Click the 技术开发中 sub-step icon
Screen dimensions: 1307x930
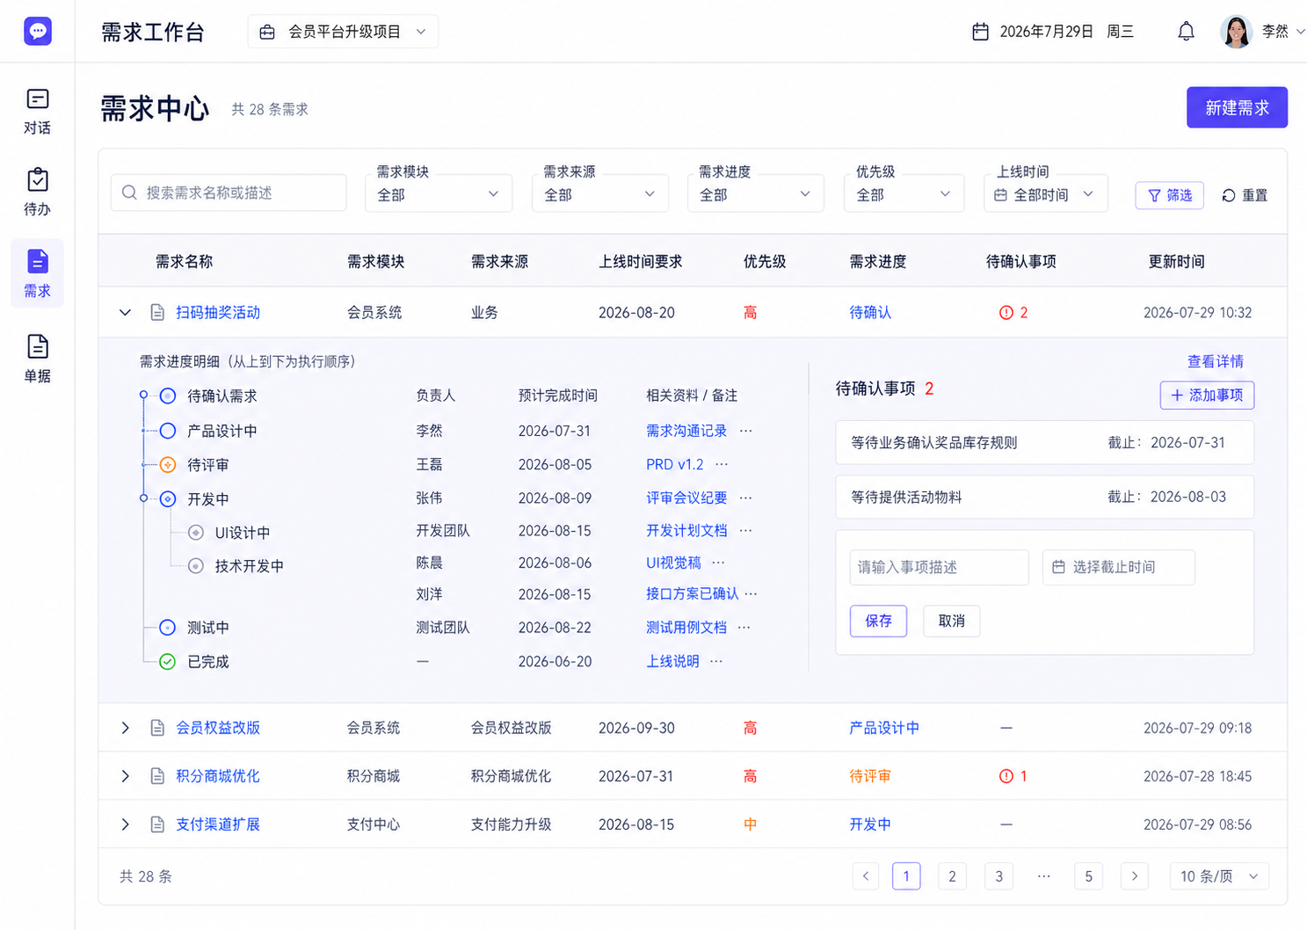click(x=196, y=566)
